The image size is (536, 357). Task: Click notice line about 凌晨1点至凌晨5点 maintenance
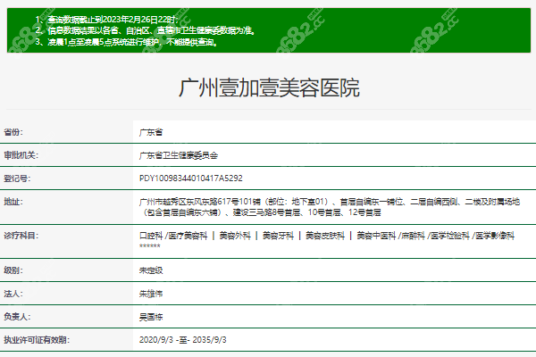click(x=127, y=42)
